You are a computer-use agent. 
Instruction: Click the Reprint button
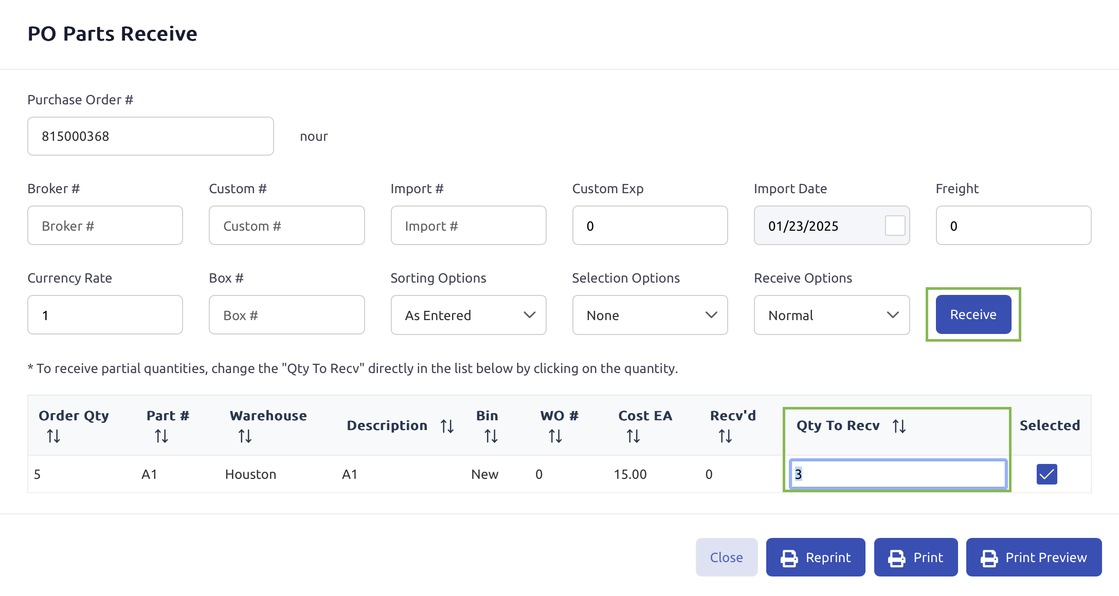[816, 557]
